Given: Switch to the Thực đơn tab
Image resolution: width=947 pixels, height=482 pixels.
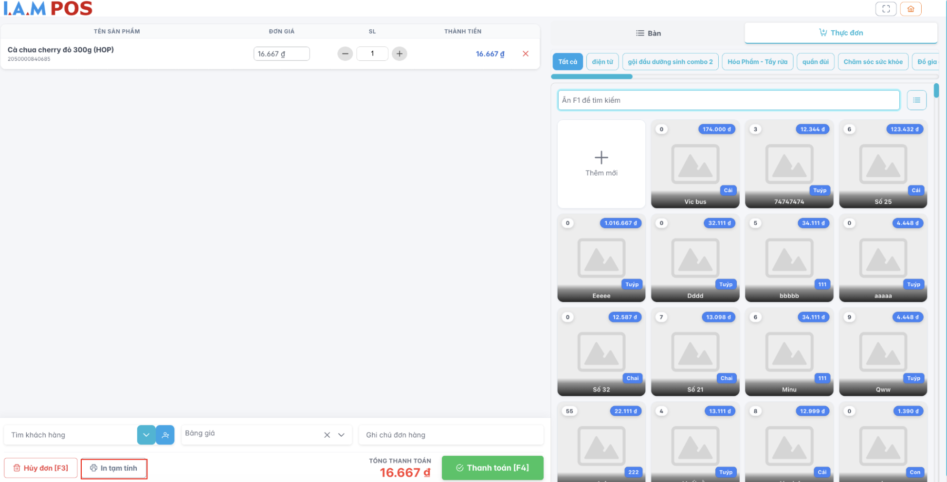Looking at the screenshot, I should pos(840,33).
